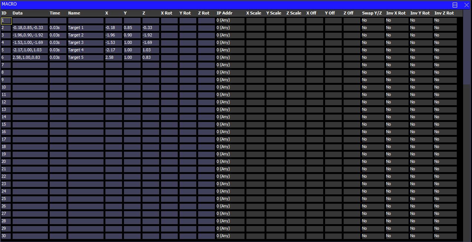Maximize the MACRO window using title bar icon

click(x=455, y=5)
